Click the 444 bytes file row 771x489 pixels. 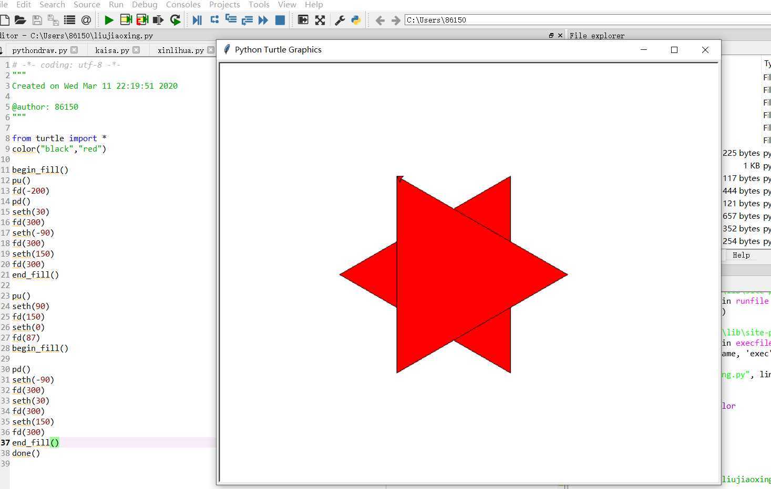(x=747, y=191)
